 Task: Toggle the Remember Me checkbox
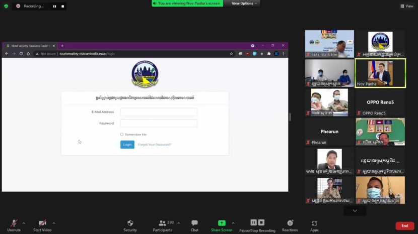pyautogui.click(x=122, y=135)
